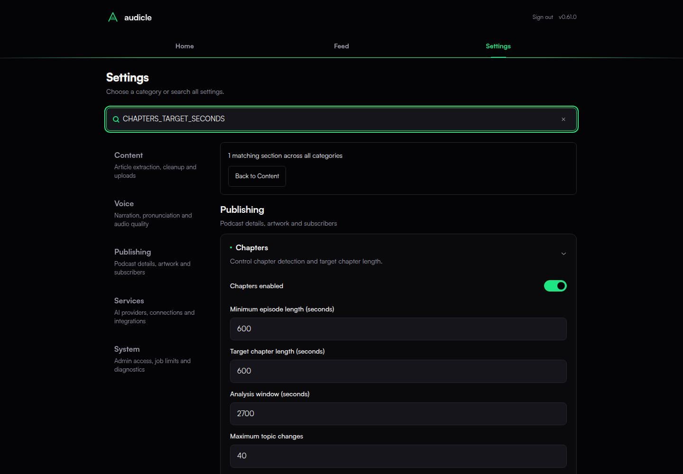Click the Publishing section title in results

[242, 210]
